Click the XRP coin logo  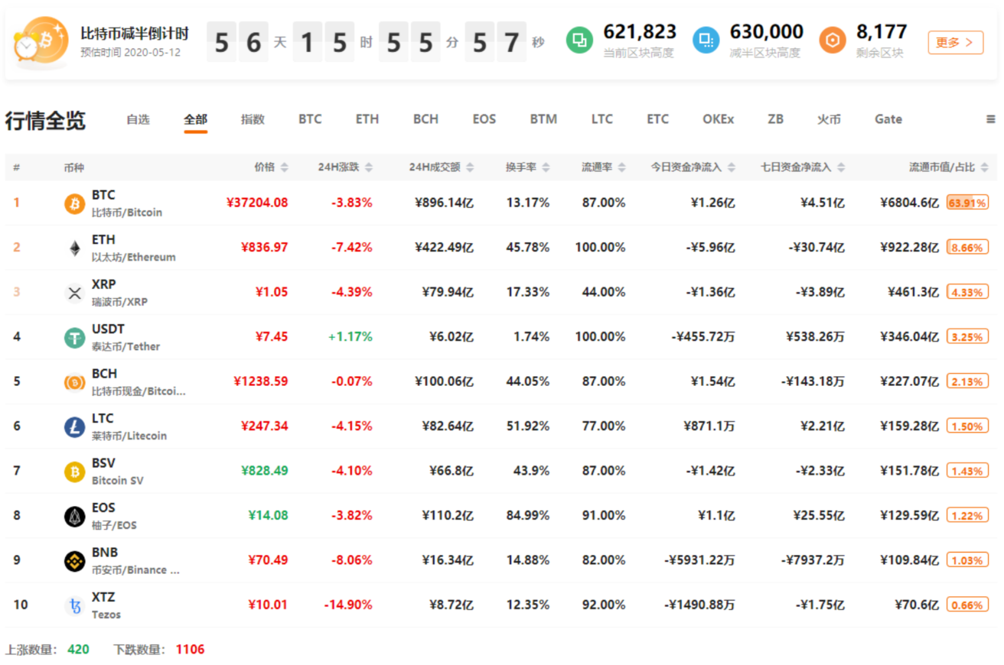pos(74,293)
